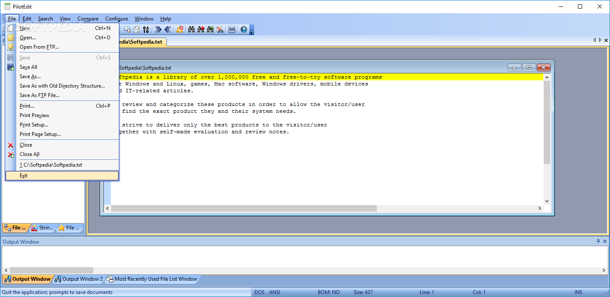Click the ANSI encoding status entry
Viewport: 610px width, 297px height.
pyautogui.click(x=275, y=292)
